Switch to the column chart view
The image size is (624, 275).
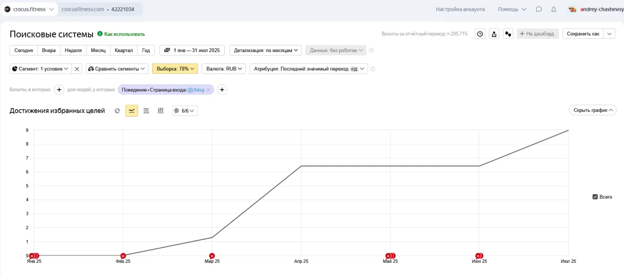[160, 111]
